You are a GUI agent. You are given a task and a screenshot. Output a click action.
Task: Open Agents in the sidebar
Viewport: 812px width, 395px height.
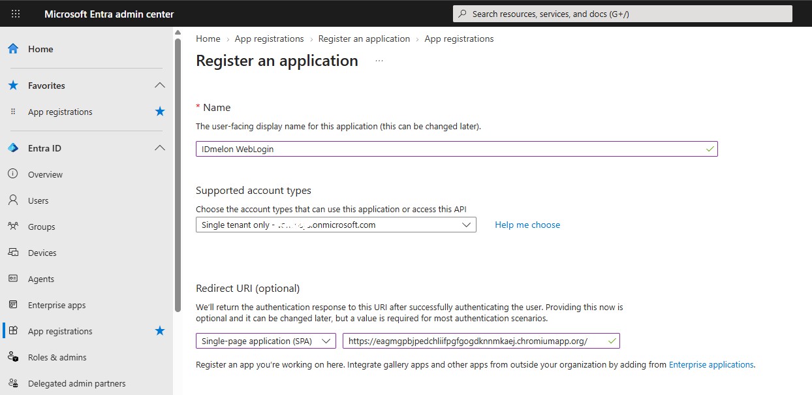click(x=41, y=279)
